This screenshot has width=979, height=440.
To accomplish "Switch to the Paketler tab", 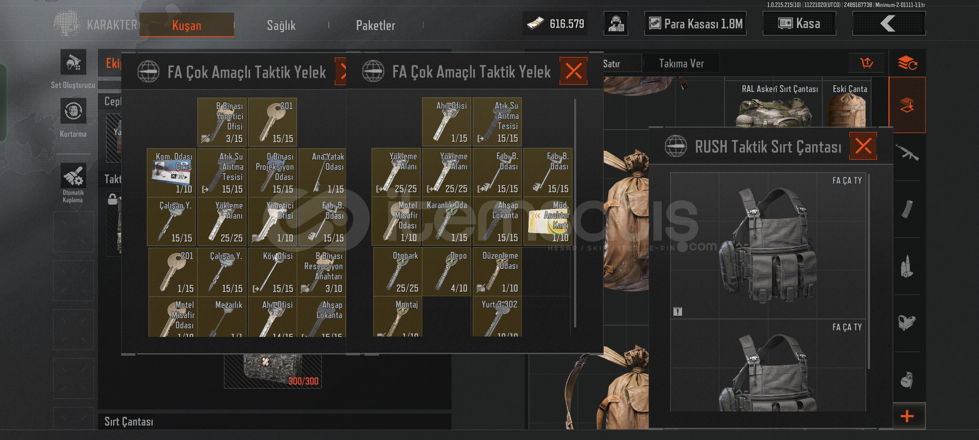I will click(x=376, y=25).
